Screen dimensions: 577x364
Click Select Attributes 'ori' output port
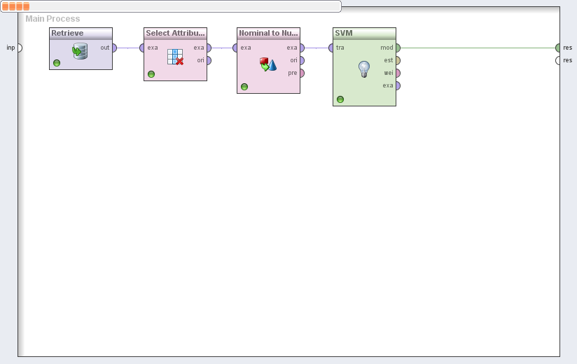point(209,60)
